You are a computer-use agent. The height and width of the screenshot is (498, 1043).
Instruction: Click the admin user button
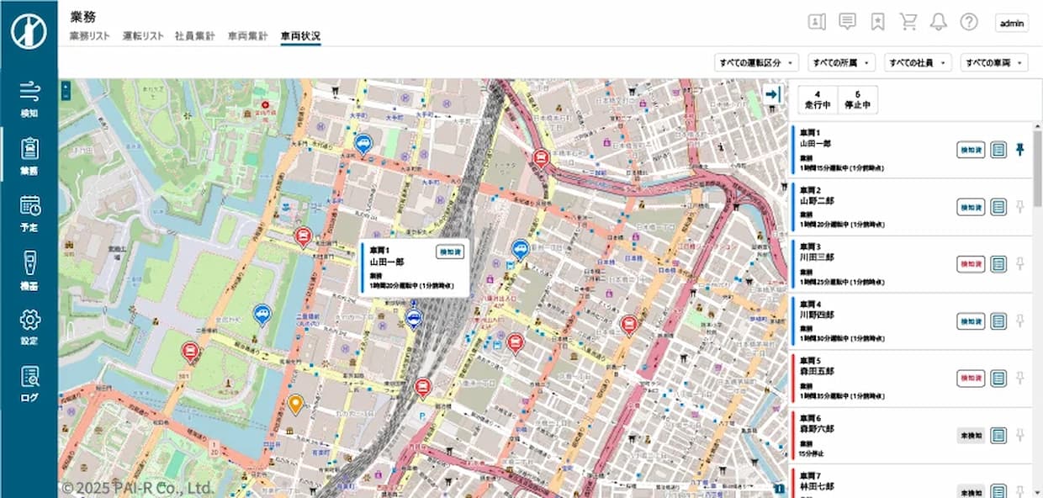[1011, 24]
